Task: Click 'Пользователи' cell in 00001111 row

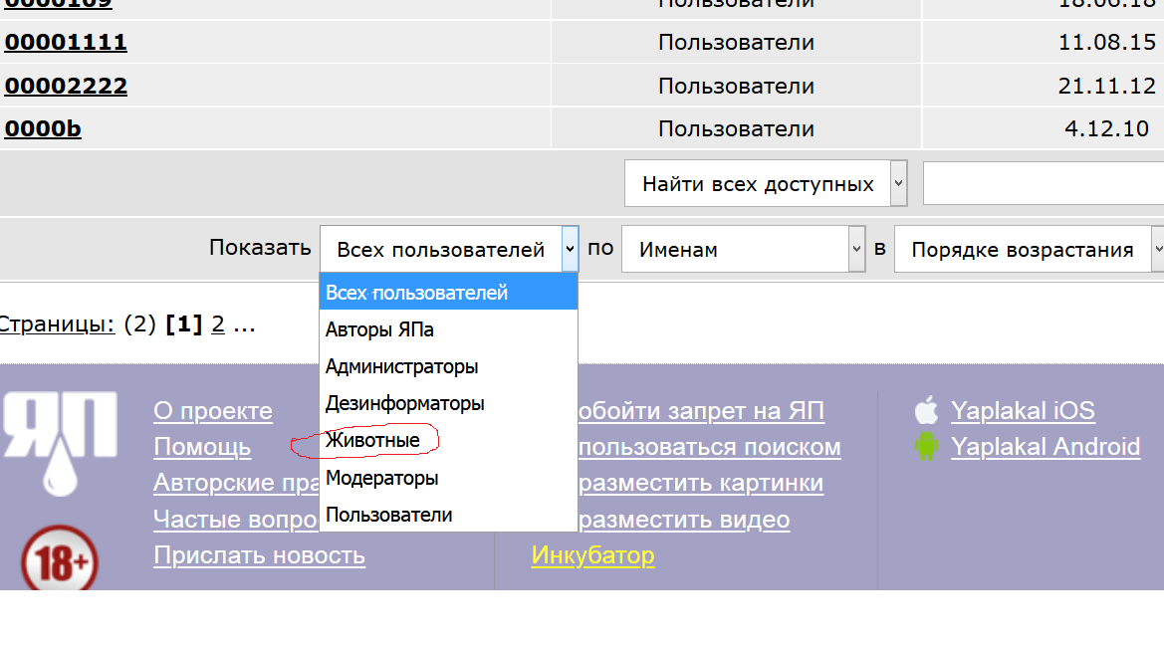Action: pyautogui.click(x=736, y=43)
